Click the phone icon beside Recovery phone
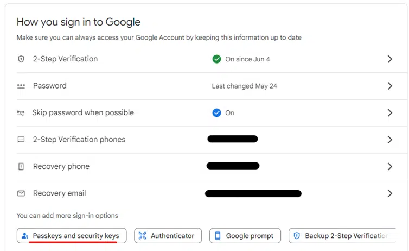The image size is (409, 251). click(x=21, y=166)
